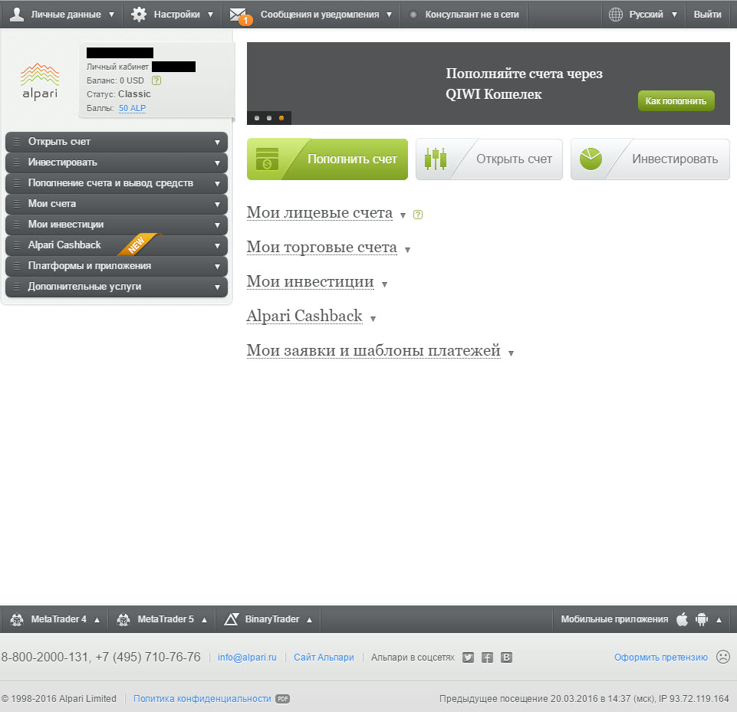Click the MetaTrader 4 icon
The height and width of the screenshot is (712, 737).
tap(17, 619)
